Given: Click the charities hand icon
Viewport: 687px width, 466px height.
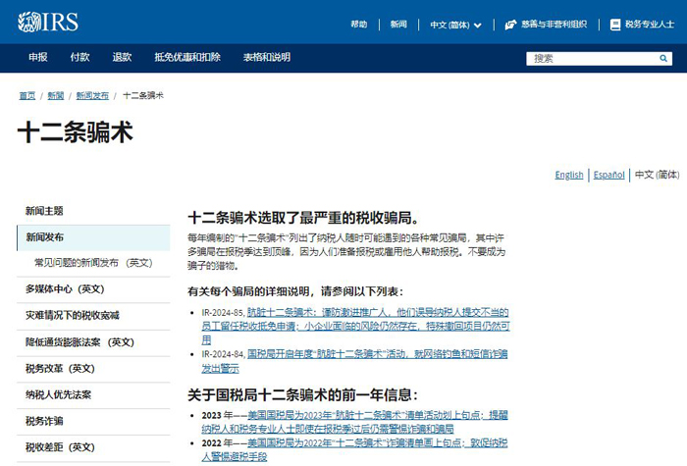Looking at the screenshot, I should click(x=510, y=25).
